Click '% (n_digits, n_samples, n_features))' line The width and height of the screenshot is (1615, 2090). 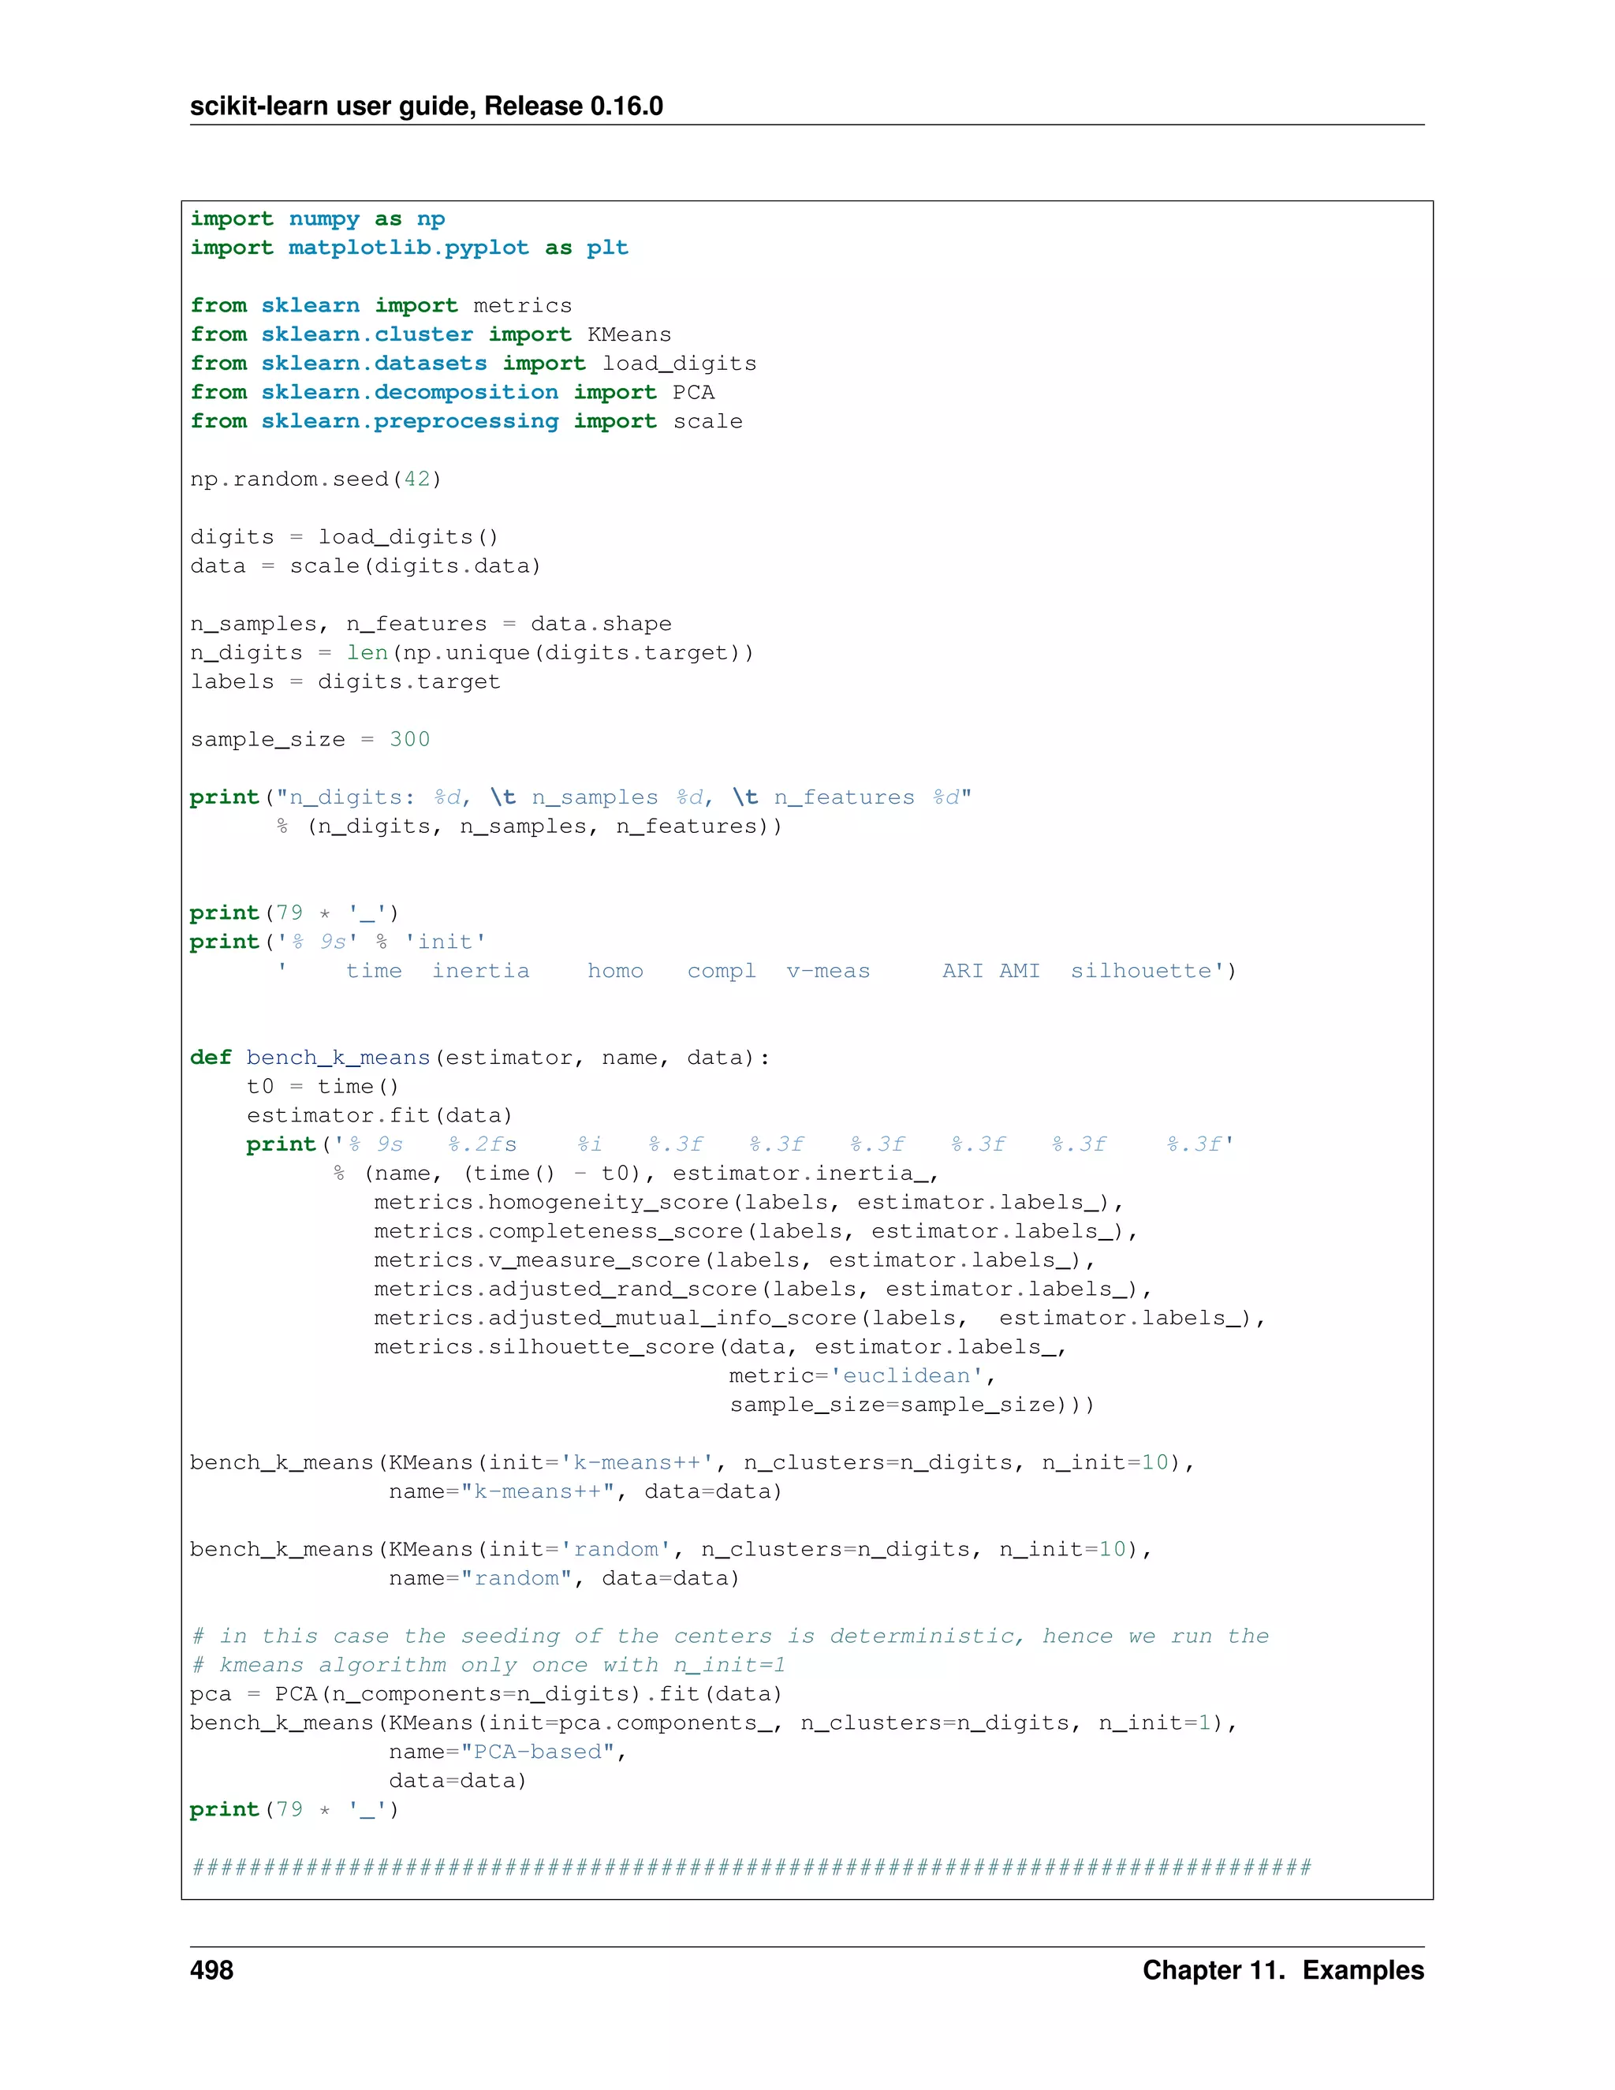tap(529, 826)
